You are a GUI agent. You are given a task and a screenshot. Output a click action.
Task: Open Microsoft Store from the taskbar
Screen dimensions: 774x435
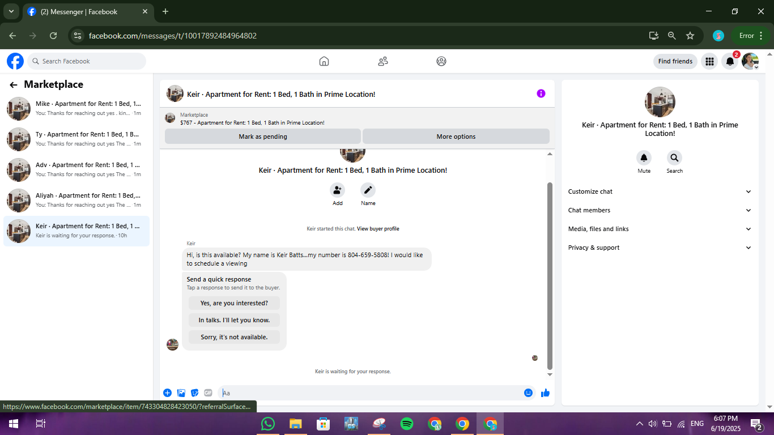(x=324, y=424)
